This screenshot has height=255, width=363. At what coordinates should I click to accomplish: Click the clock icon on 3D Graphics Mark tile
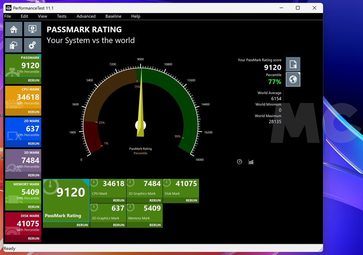pyautogui.click(x=130, y=183)
